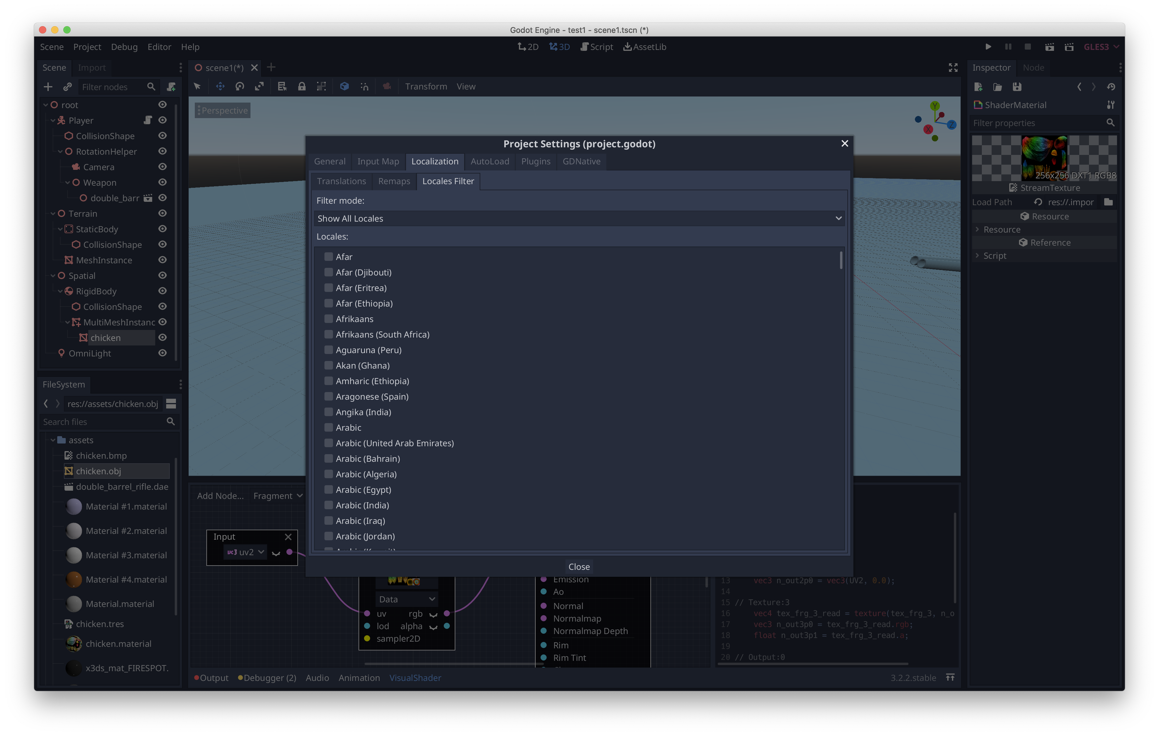Create new resource in Inspector

click(x=979, y=87)
